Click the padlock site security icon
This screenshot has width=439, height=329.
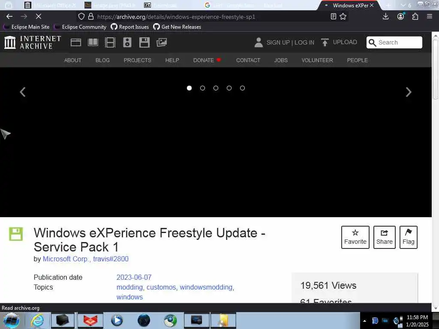point(91,17)
